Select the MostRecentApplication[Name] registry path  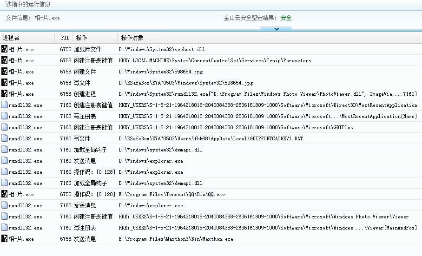coord(268,117)
